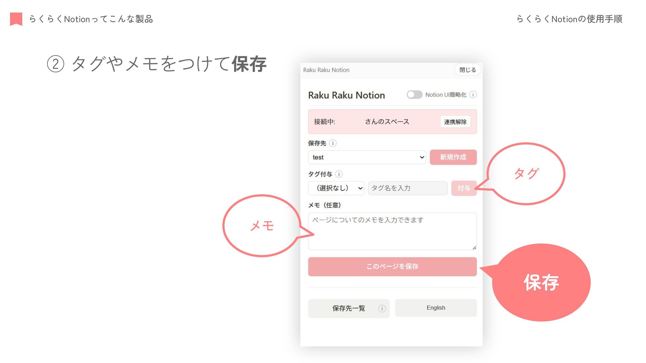The image size is (646, 363).
Task: Click info icon beside タグ付与 label
Action: pyautogui.click(x=339, y=174)
